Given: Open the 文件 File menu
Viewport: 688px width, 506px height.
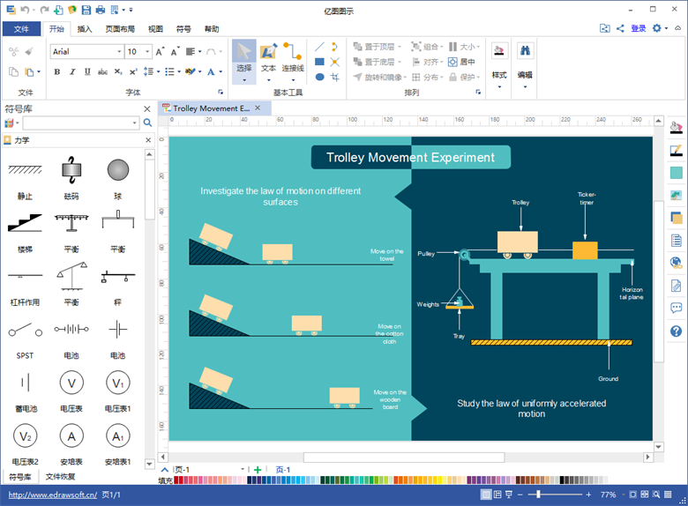Looking at the screenshot, I should (x=21, y=29).
